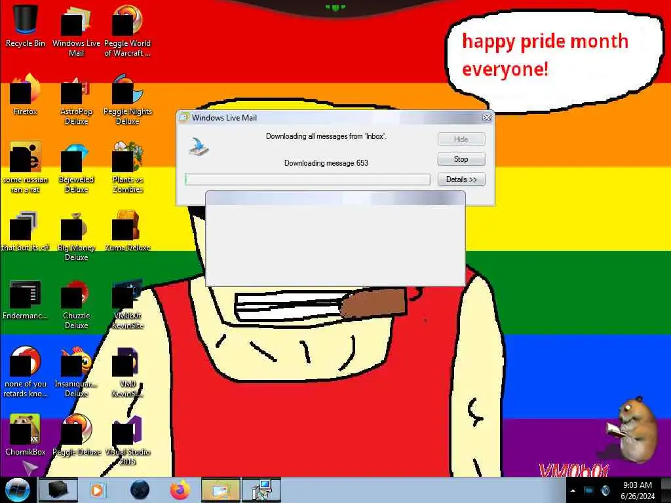Open the VM0b0t KevinSite desktop icon
Image resolution: width=671 pixels, height=503 pixels.
click(x=128, y=304)
